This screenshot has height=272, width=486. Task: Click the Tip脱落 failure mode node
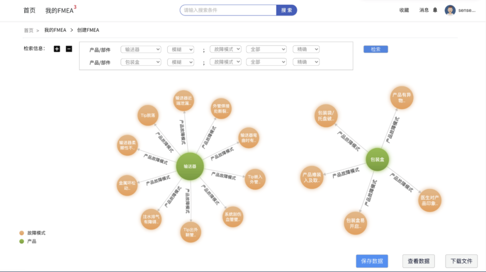pos(148,115)
